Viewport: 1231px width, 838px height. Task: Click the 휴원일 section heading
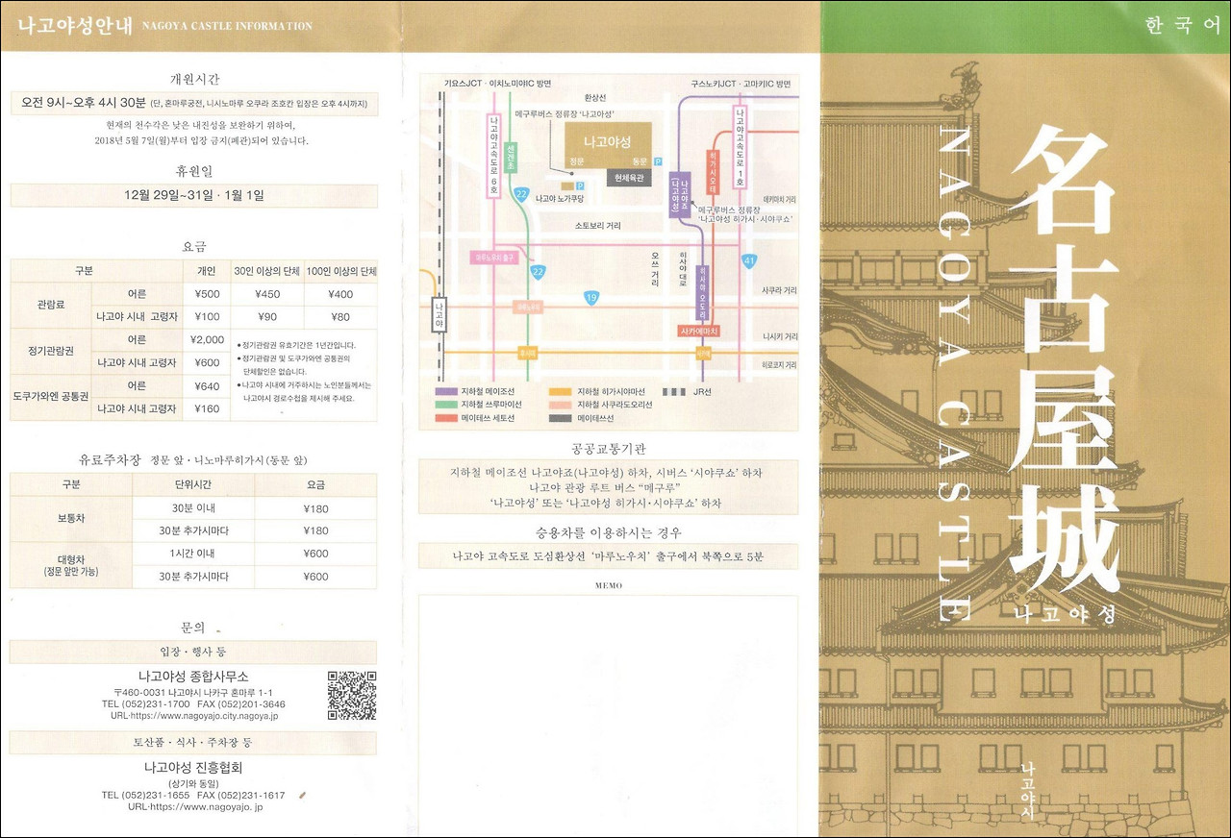coord(193,171)
